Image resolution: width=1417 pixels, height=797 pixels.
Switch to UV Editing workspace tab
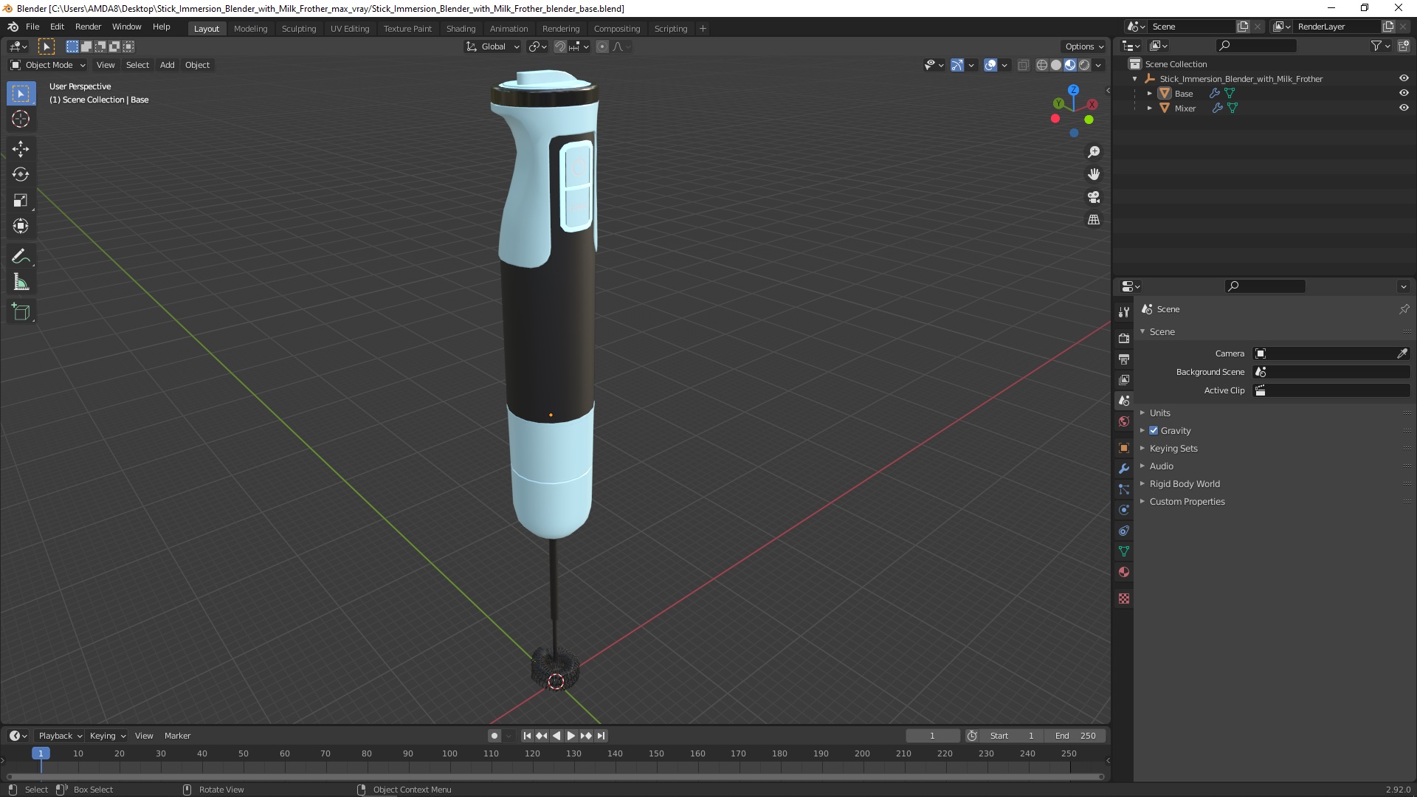point(350,28)
